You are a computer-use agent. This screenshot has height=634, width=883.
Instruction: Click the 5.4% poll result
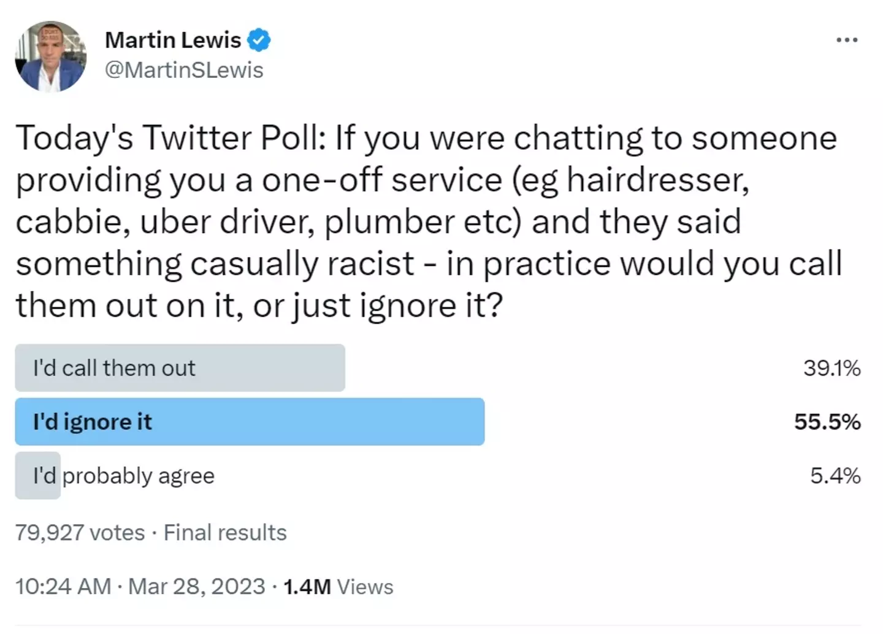pyautogui.click(x=835, y=476)
